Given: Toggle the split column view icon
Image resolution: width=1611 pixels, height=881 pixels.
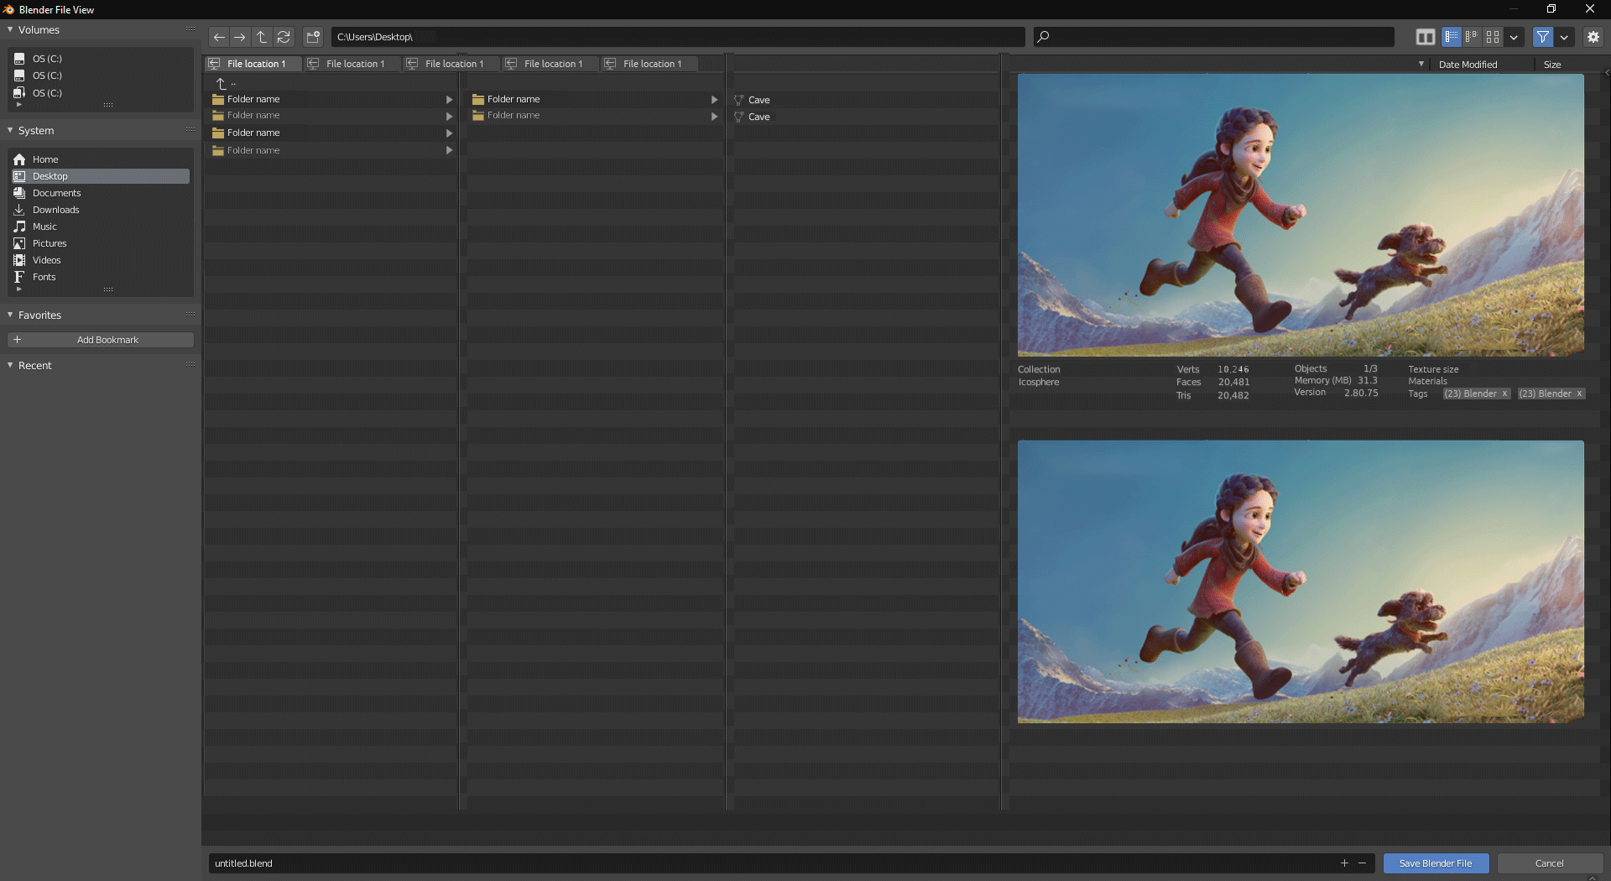Looking at the screenshot, I should [x=1425, y=37].
